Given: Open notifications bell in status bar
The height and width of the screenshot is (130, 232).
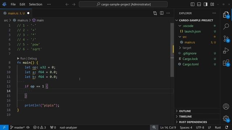Looking at the screenshot, I should 226,127.
